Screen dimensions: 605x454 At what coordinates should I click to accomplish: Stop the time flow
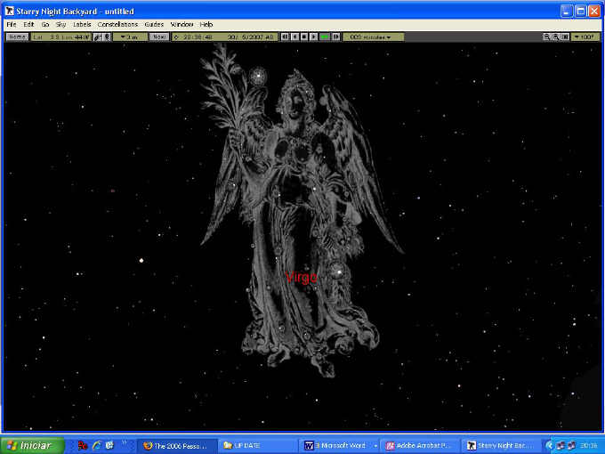304,36
